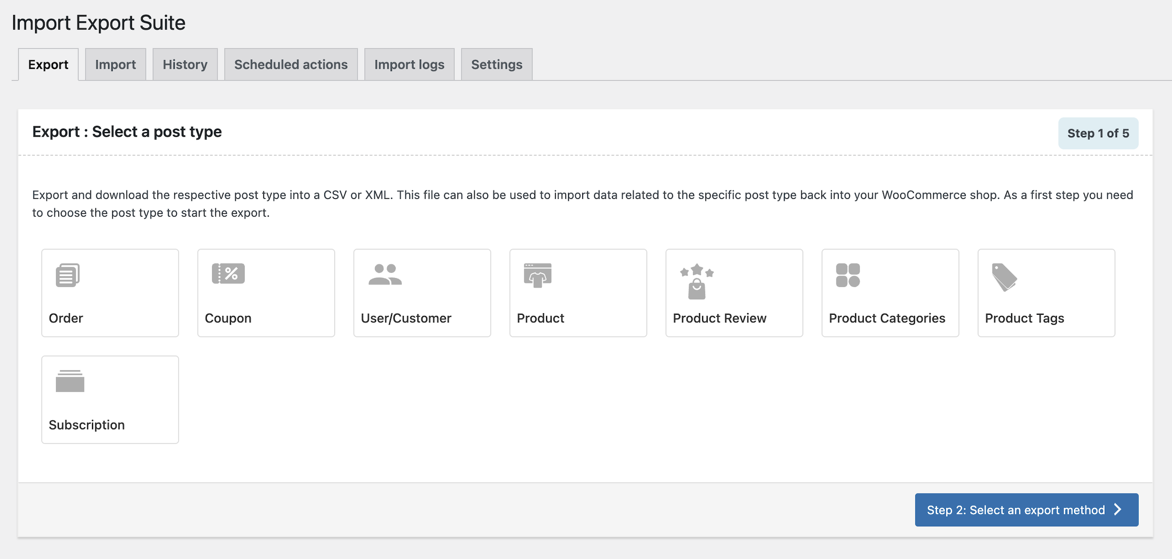Open the History tab
This screenshot has height=559, width=1172.
pos(185,64)
